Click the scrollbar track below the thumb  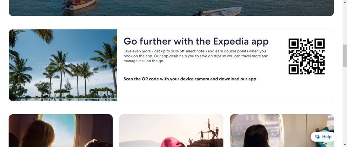(345, 104)
